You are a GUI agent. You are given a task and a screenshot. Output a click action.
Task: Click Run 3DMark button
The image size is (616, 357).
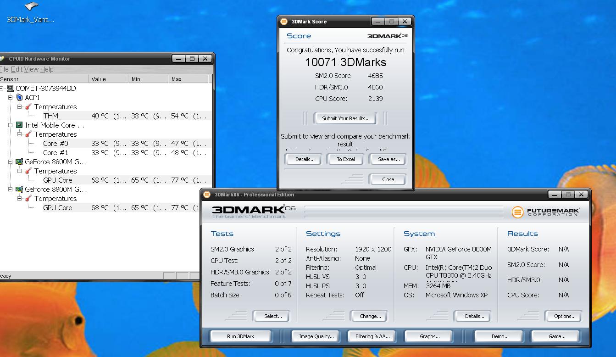[x=240, y=336]
